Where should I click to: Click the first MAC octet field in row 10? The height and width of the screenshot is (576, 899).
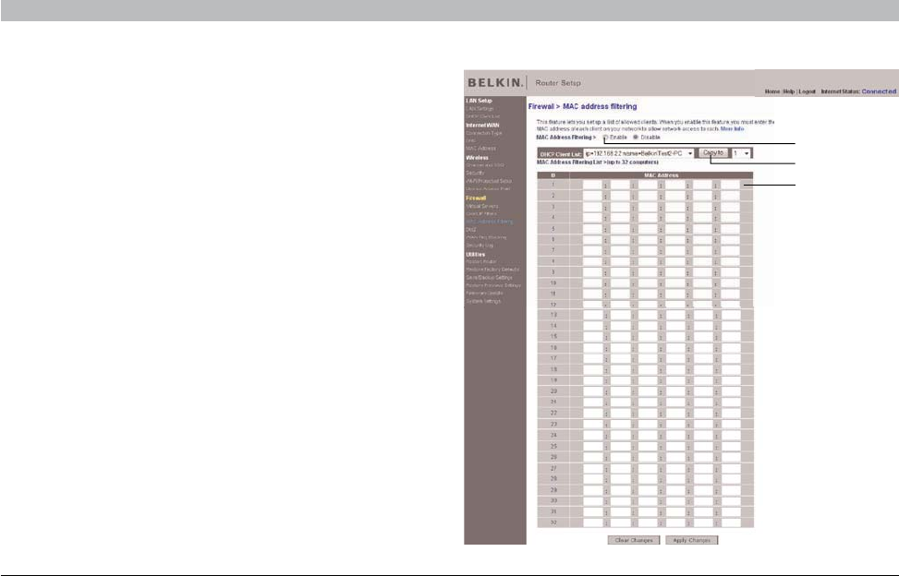(x=592, y=283)
